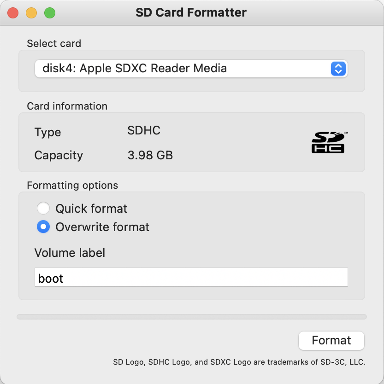384x384 pixels.
Task: Close the SD Card Formatter window
Action: click(x=13, y=13)
